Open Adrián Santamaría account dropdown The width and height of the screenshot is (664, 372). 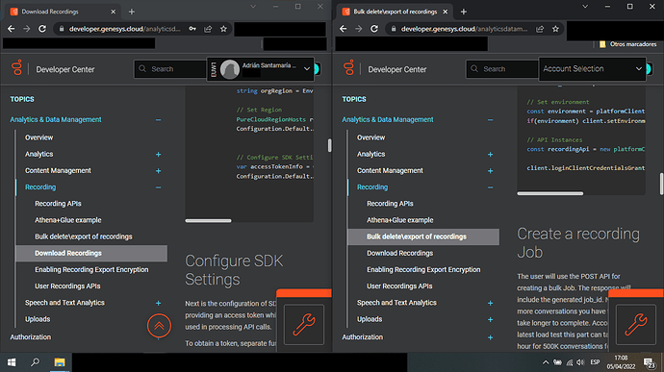[x=261, y=68]
